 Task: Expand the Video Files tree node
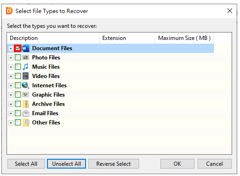[x=11, y=76]
